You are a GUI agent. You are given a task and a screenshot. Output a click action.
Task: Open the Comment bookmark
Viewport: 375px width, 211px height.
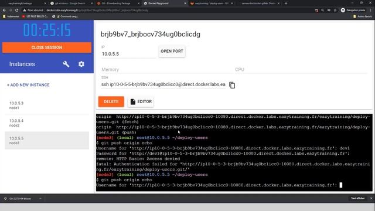(66, 16)
